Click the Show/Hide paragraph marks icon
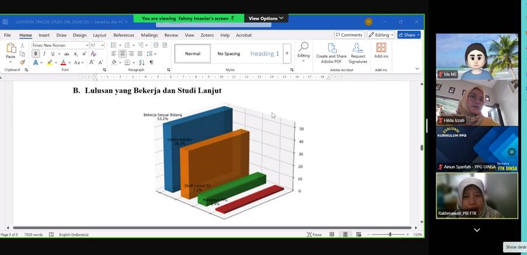The width and height of the screenshot is (527, 255). pyautogui.click(x=151, y=62)
